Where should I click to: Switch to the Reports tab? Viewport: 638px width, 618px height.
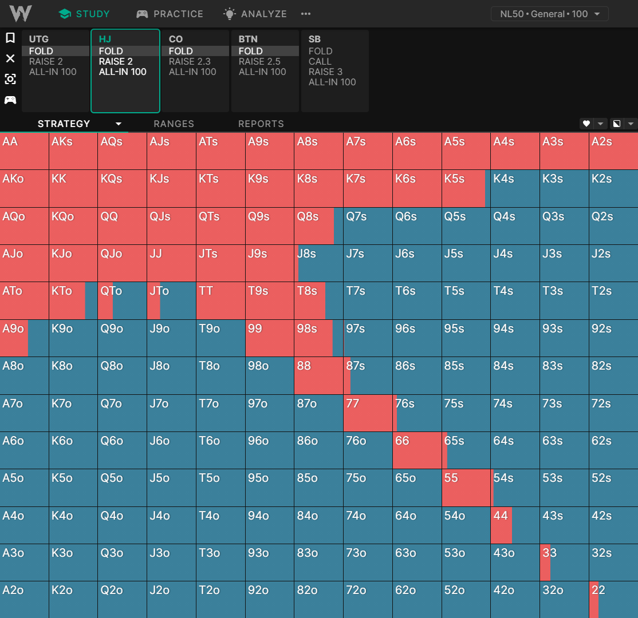(x=261, y=124)
